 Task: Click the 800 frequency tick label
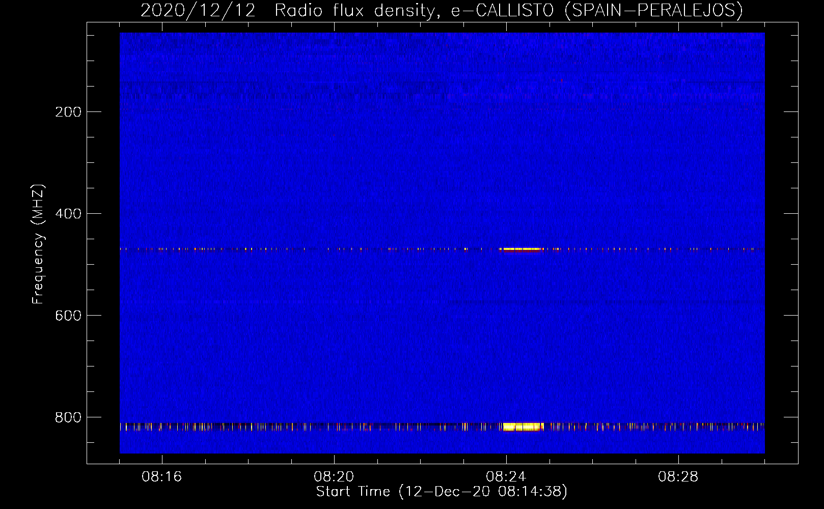pos(68,417)
